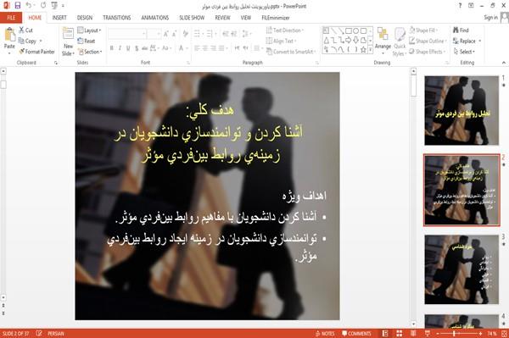Switch to Slide Sorter view in status bar
Image resolution: width=509 pixels, height=338 pixels.
400,334
